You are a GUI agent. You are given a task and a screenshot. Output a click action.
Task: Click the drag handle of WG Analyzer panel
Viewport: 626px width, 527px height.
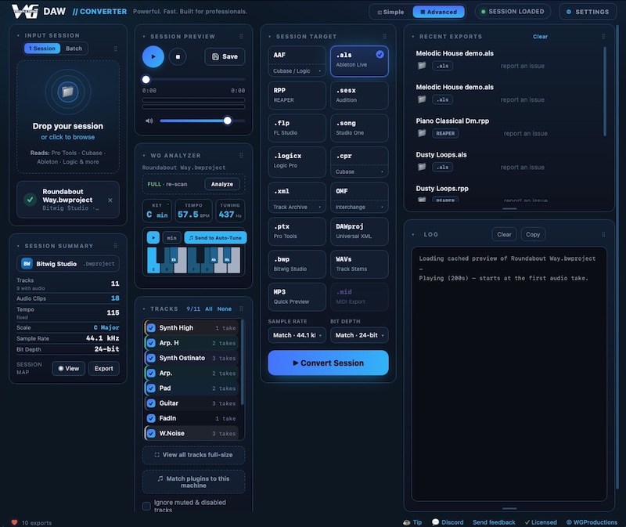click(241, 155)
